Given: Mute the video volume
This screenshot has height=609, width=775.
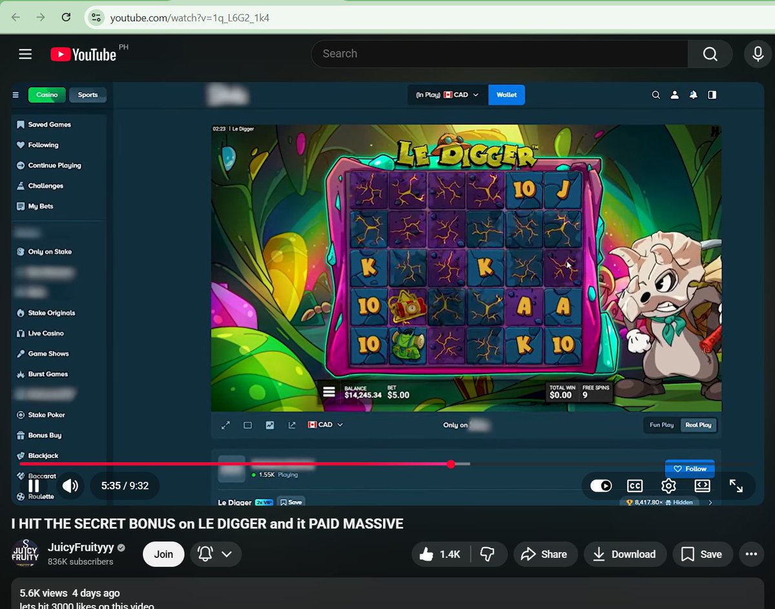Looking at the screenshot, I should coord(70,486).
